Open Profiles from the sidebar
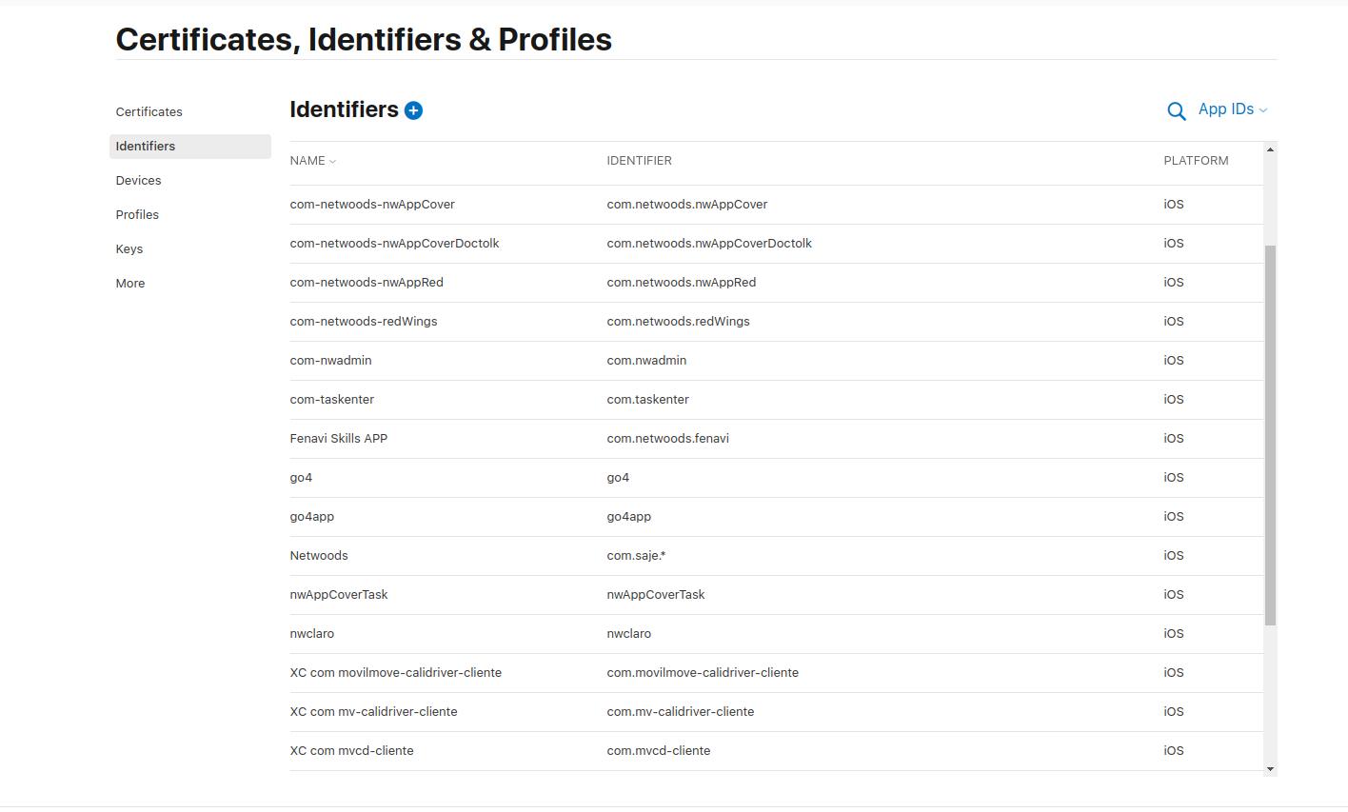Viewport: 1348px width, 812px height. click(x=137, y=215)
